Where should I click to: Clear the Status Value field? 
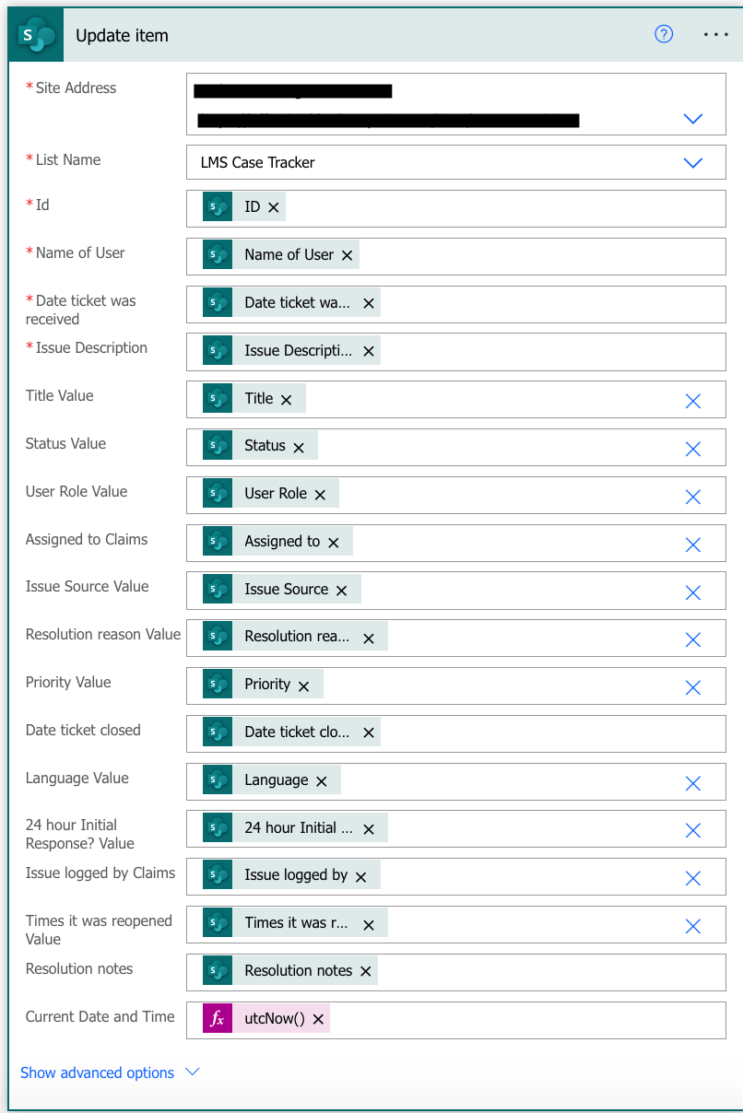coord(692,449)
